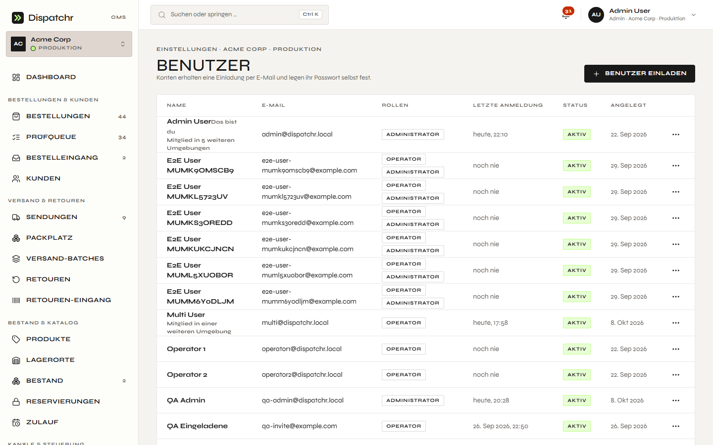Screen dimensions: 713x445
Task: Click the Packplatz boxes icon
Action: [16, 238]
